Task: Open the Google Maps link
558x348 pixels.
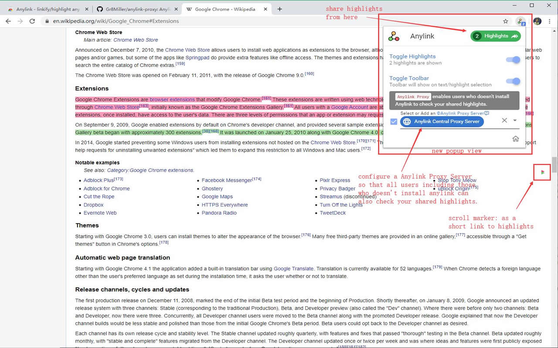Action: [x=217, y=197]
